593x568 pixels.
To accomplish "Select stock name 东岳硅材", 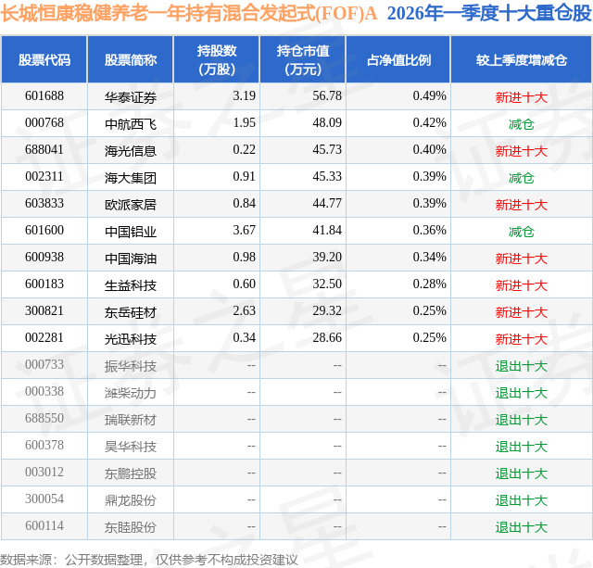I will tap(131, 312).
